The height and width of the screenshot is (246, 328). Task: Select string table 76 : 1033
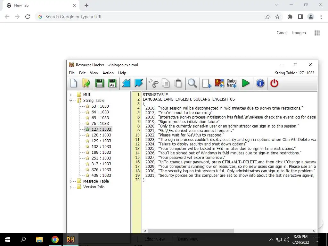pos(100,123)
